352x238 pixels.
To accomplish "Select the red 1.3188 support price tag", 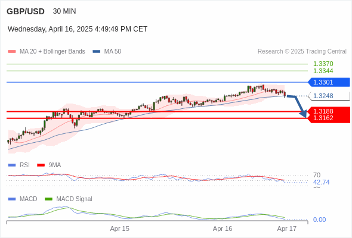I will [x=329, y=111].
